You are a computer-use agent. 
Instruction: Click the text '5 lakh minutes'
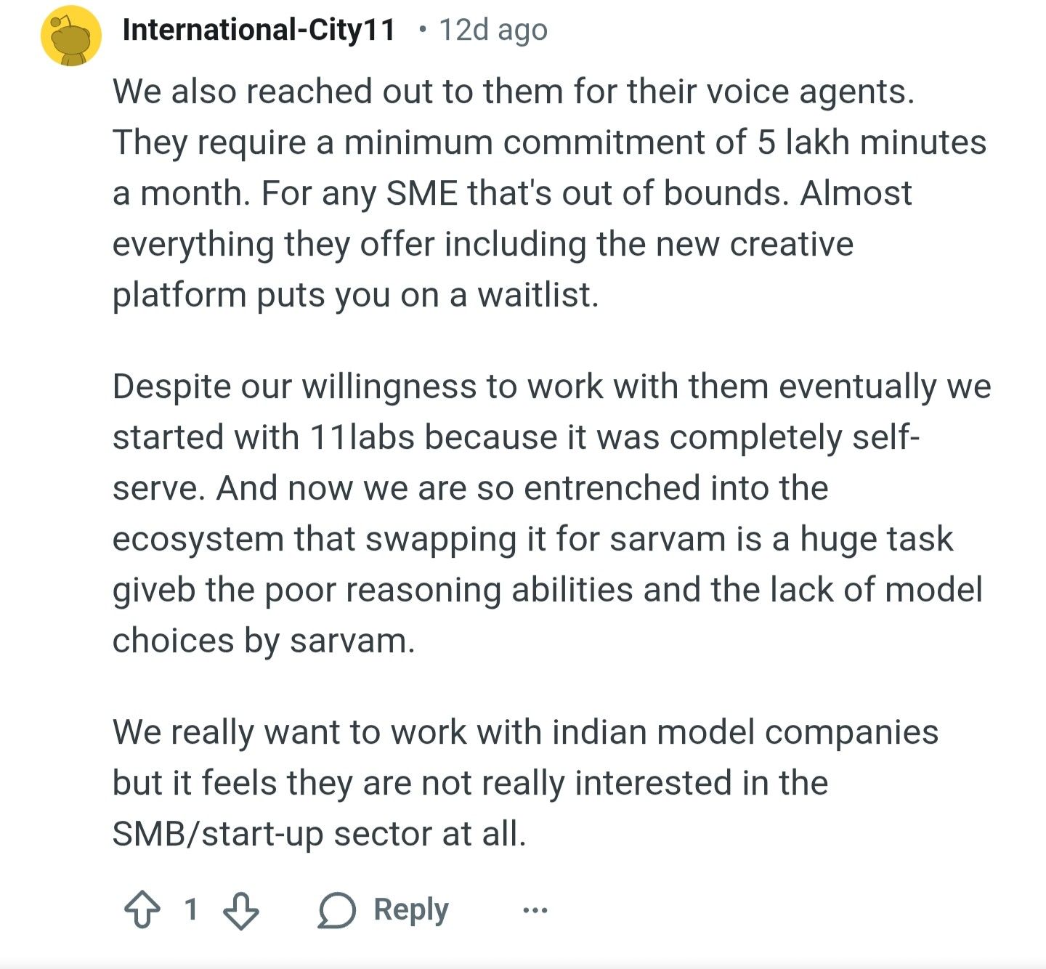(872, 142)
